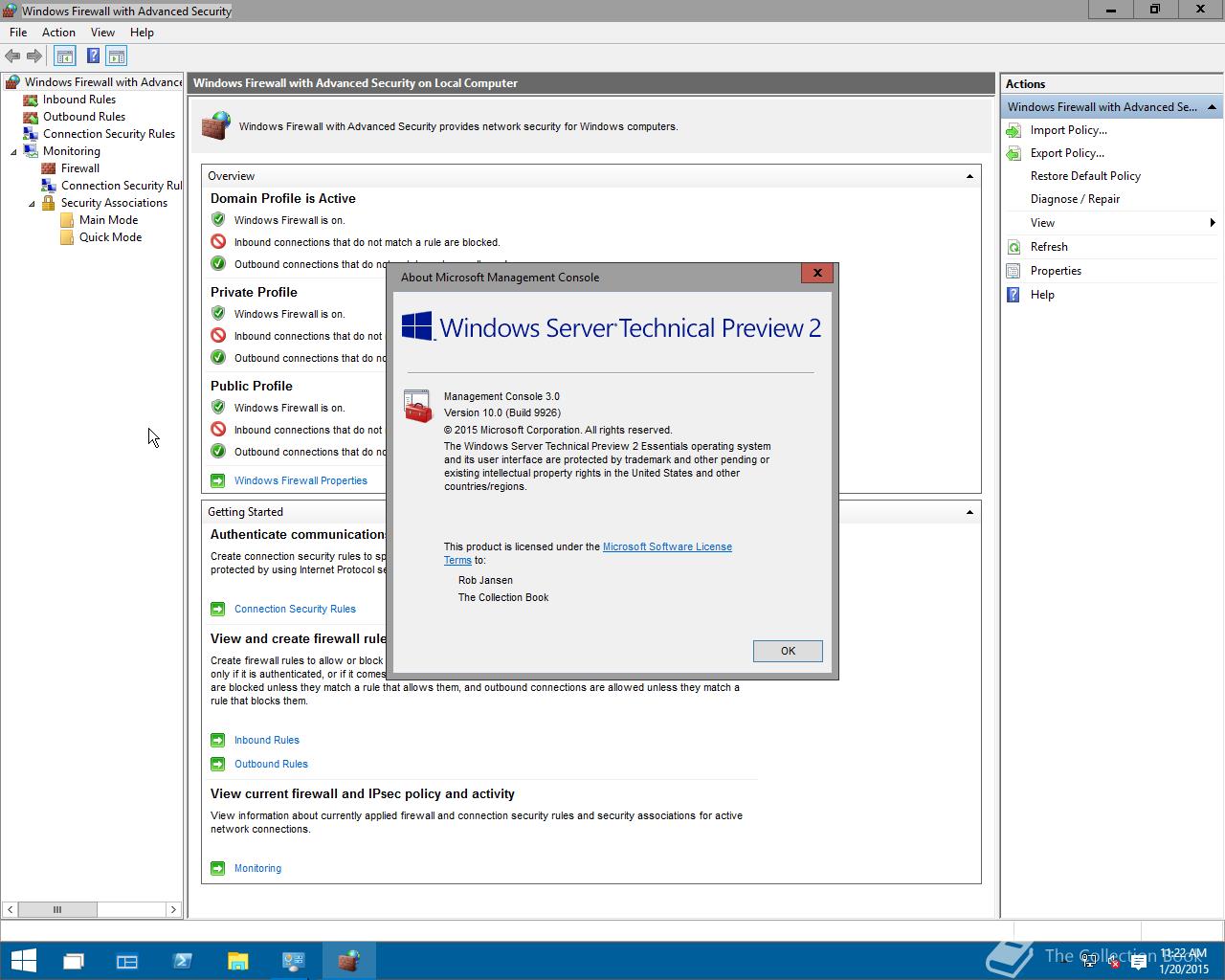
Task: Open the File menu
Action: point(18,33)
